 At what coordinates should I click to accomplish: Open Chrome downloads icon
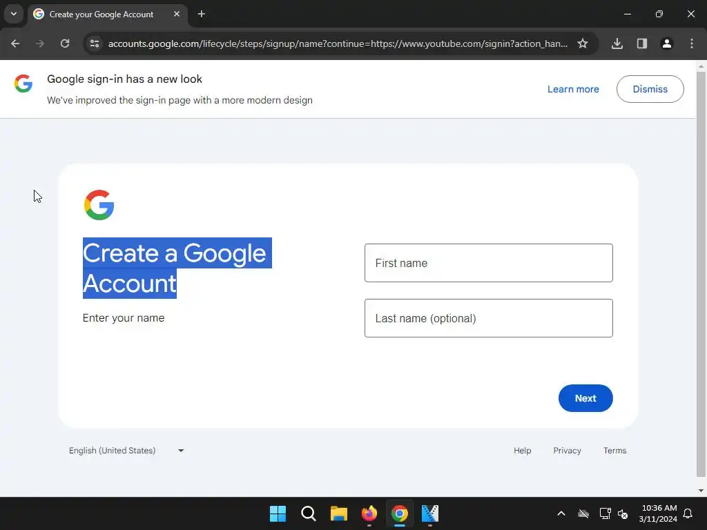[617, 43]
